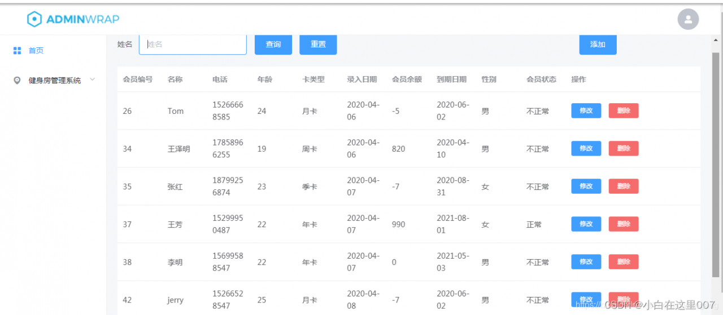The height and width of the screenshot is (315, 723).
Task: Click the scrollbar up arrow
Action: pos(716,41)
